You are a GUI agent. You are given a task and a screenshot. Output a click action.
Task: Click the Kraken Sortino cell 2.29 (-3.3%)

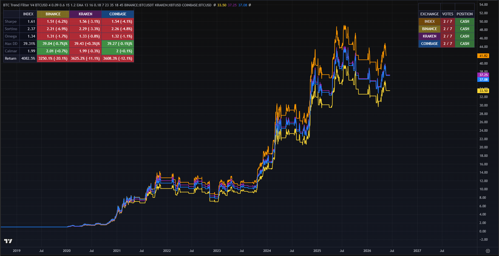[x=86, y=29]
